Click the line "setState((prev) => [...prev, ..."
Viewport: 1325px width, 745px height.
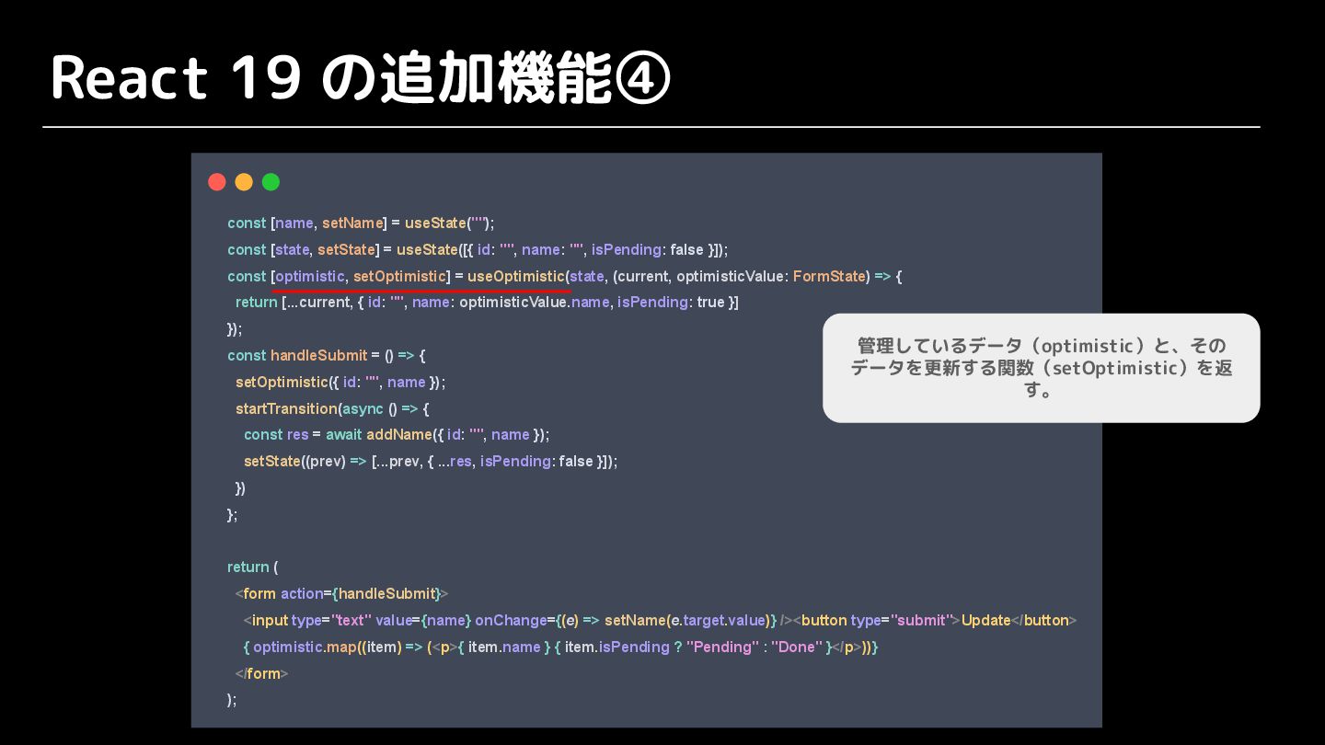[431, 461]
